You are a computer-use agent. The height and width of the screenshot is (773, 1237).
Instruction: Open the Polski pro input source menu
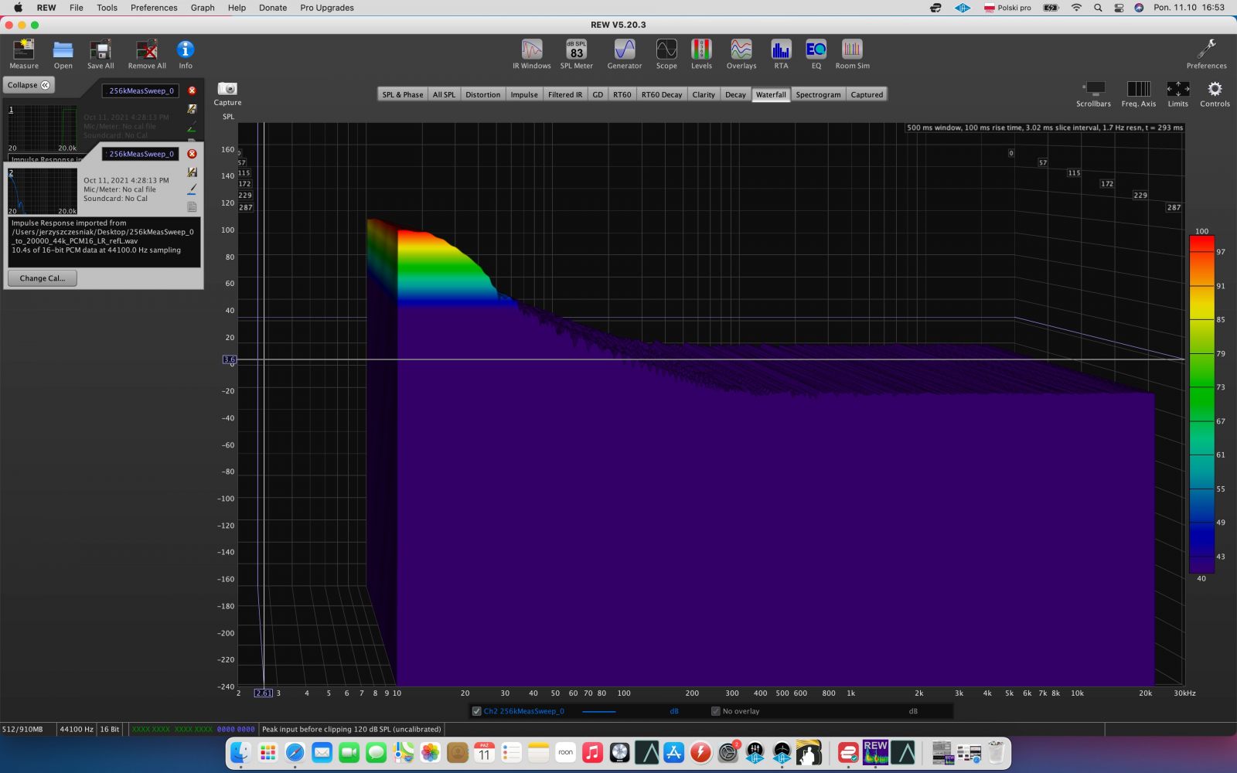tap(1007, 8)
